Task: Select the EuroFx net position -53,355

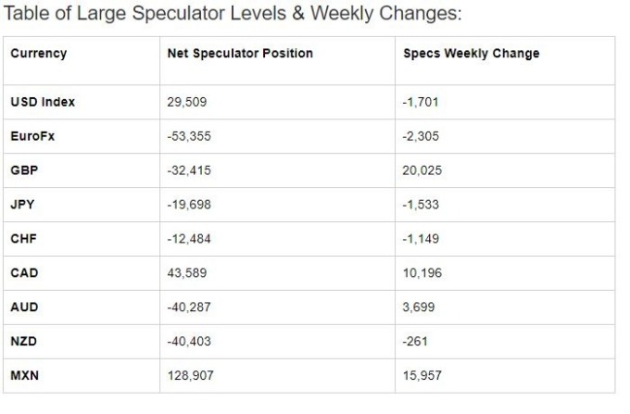Action: click(x=189, y=136)
